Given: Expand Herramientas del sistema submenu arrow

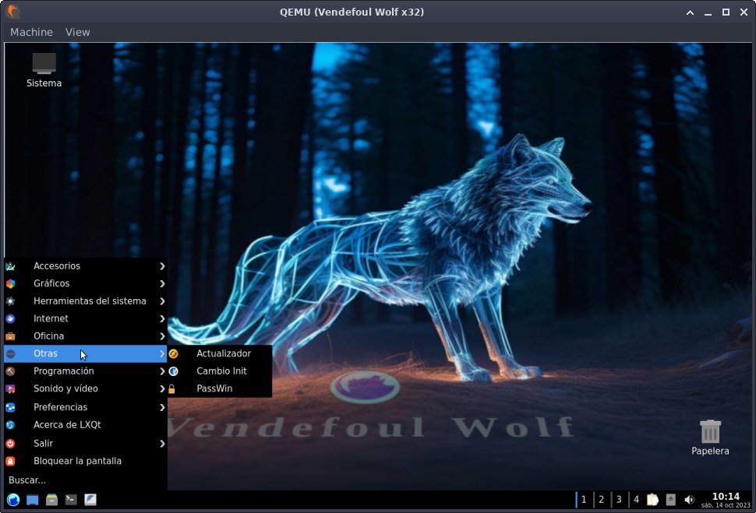Looking at the screenshot, I should pos(162,301).
